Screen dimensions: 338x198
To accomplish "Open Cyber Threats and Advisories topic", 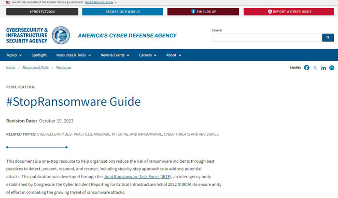I will pos(191,134).
